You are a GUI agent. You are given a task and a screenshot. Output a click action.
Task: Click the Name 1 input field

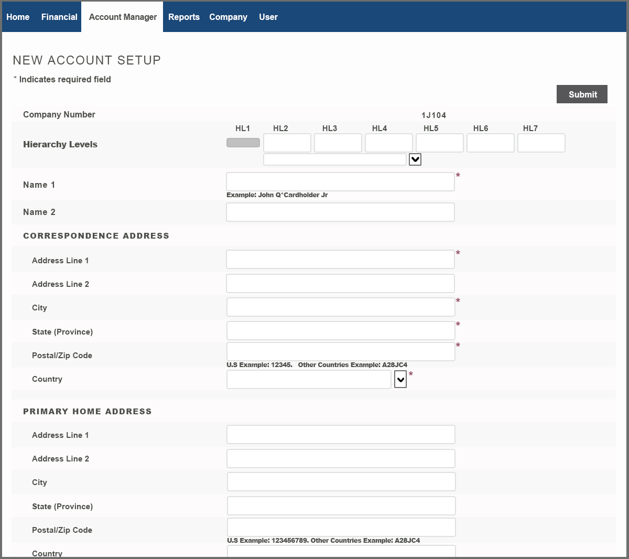(x=340, y=182)
